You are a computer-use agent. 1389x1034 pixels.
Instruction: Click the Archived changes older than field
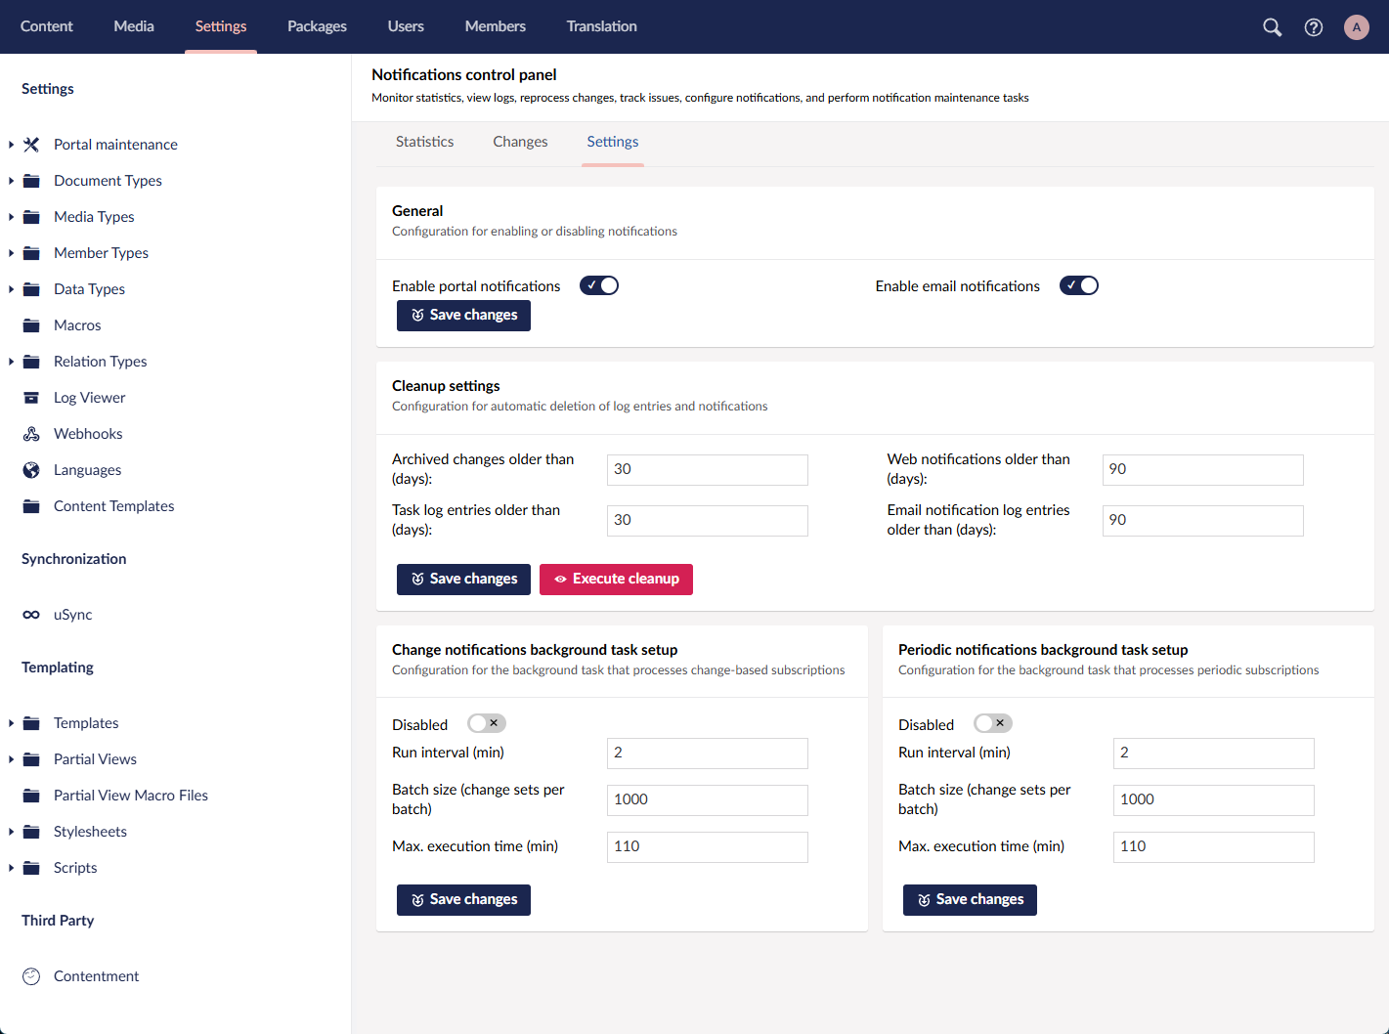(x=707, y=469)
